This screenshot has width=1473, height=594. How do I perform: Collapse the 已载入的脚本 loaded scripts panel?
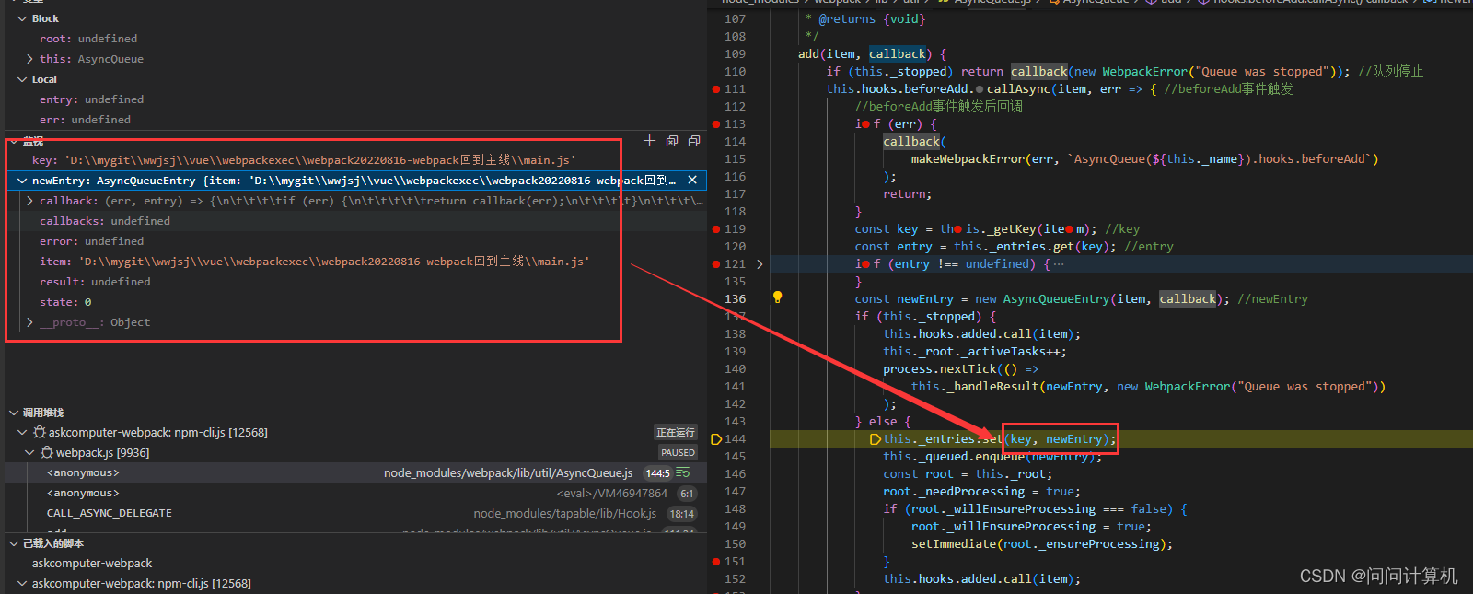14,543
